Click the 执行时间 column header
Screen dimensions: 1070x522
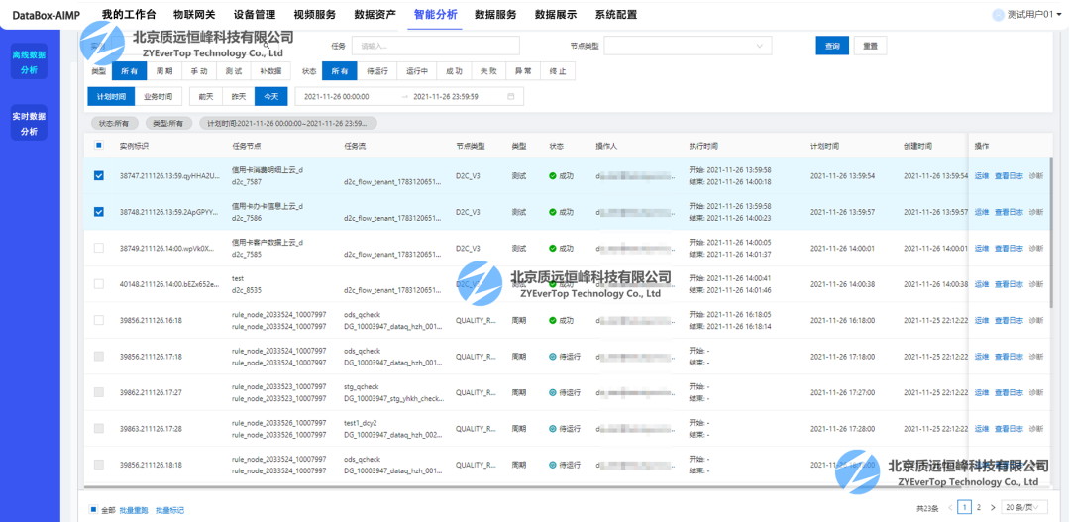pyautogui.click(x=703, y=146)
